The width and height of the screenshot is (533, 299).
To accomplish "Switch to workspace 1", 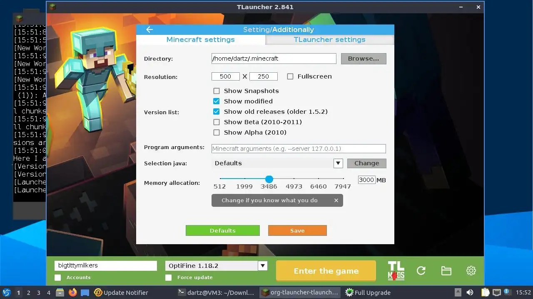I will [18, 292].
